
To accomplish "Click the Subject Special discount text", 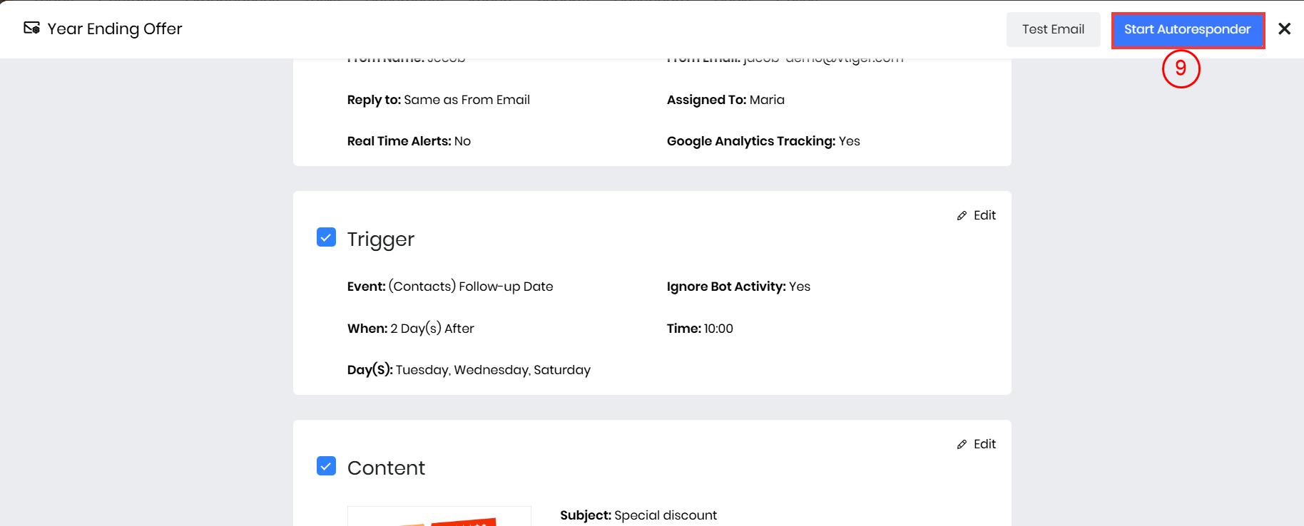I will coord(665,515).
